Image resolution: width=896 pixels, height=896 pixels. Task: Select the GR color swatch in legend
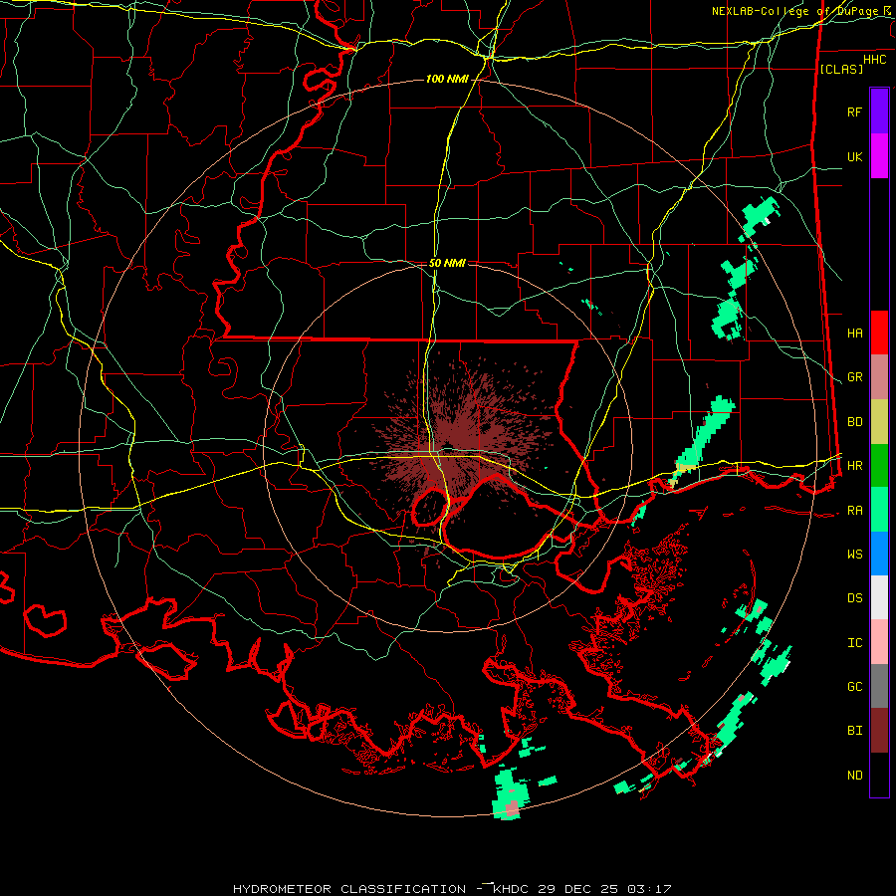879,376
